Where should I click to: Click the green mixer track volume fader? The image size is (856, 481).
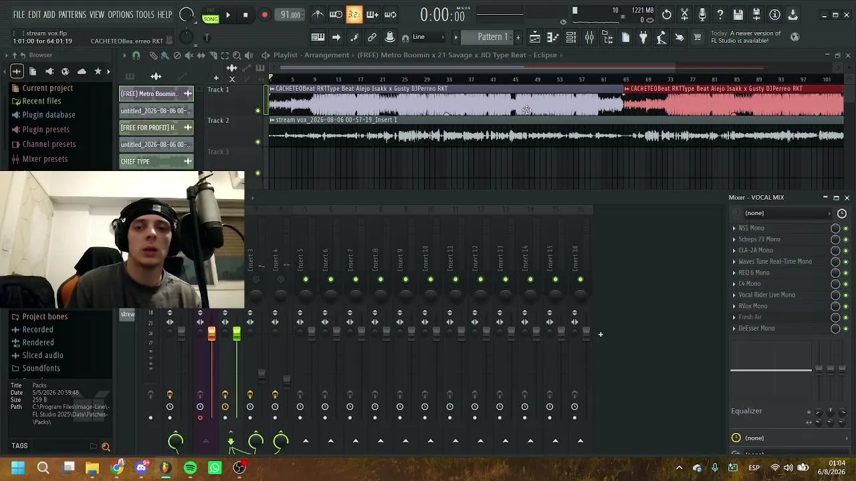(x=237, y=333)
